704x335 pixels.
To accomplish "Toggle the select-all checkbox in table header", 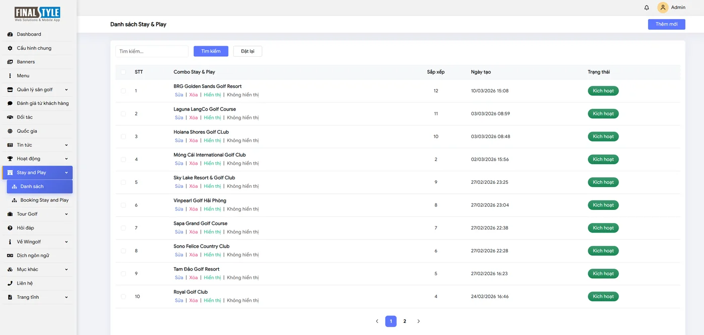I will pyautogui.click(x=123, y=72).
